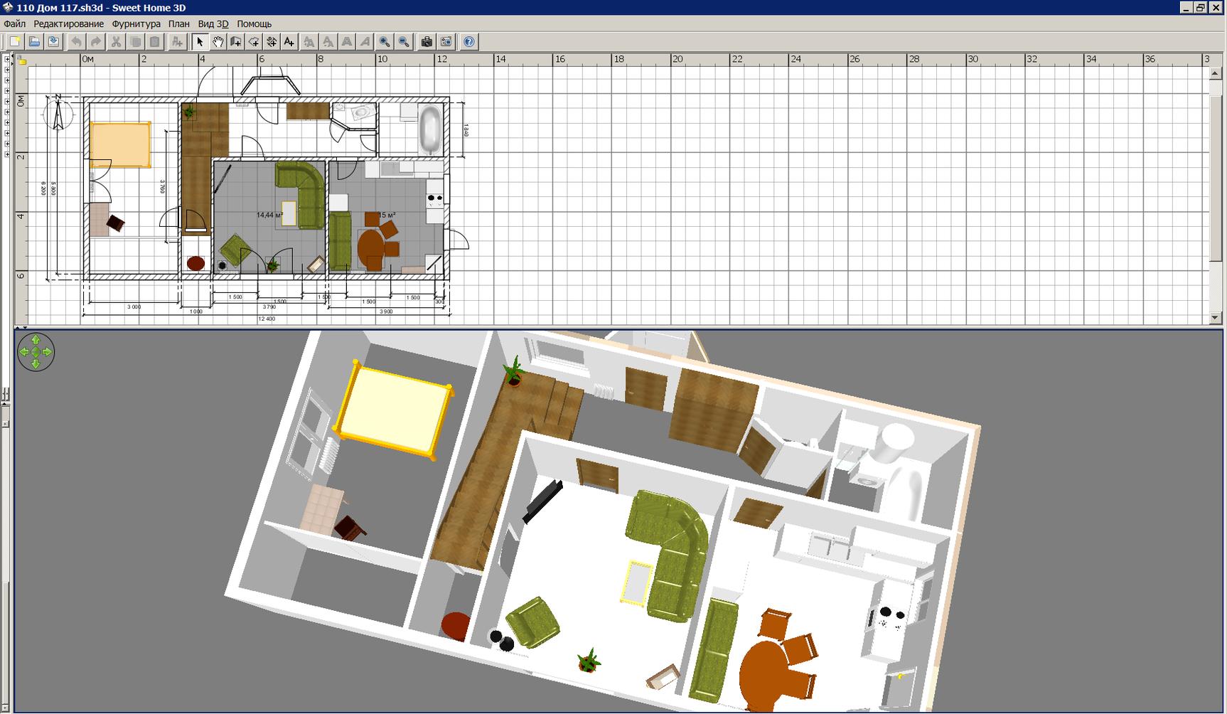Click the 3D navigation right arrow
Screen dimensions: 1227x714
point(48,352)
